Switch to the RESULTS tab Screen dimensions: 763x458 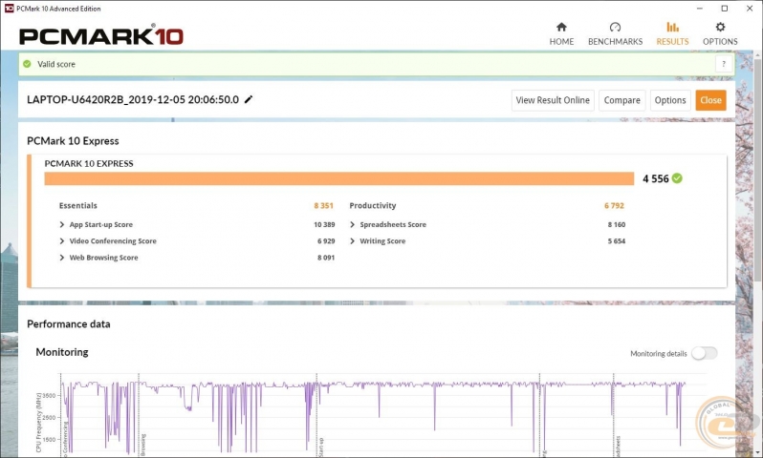[x=672, y=34]
